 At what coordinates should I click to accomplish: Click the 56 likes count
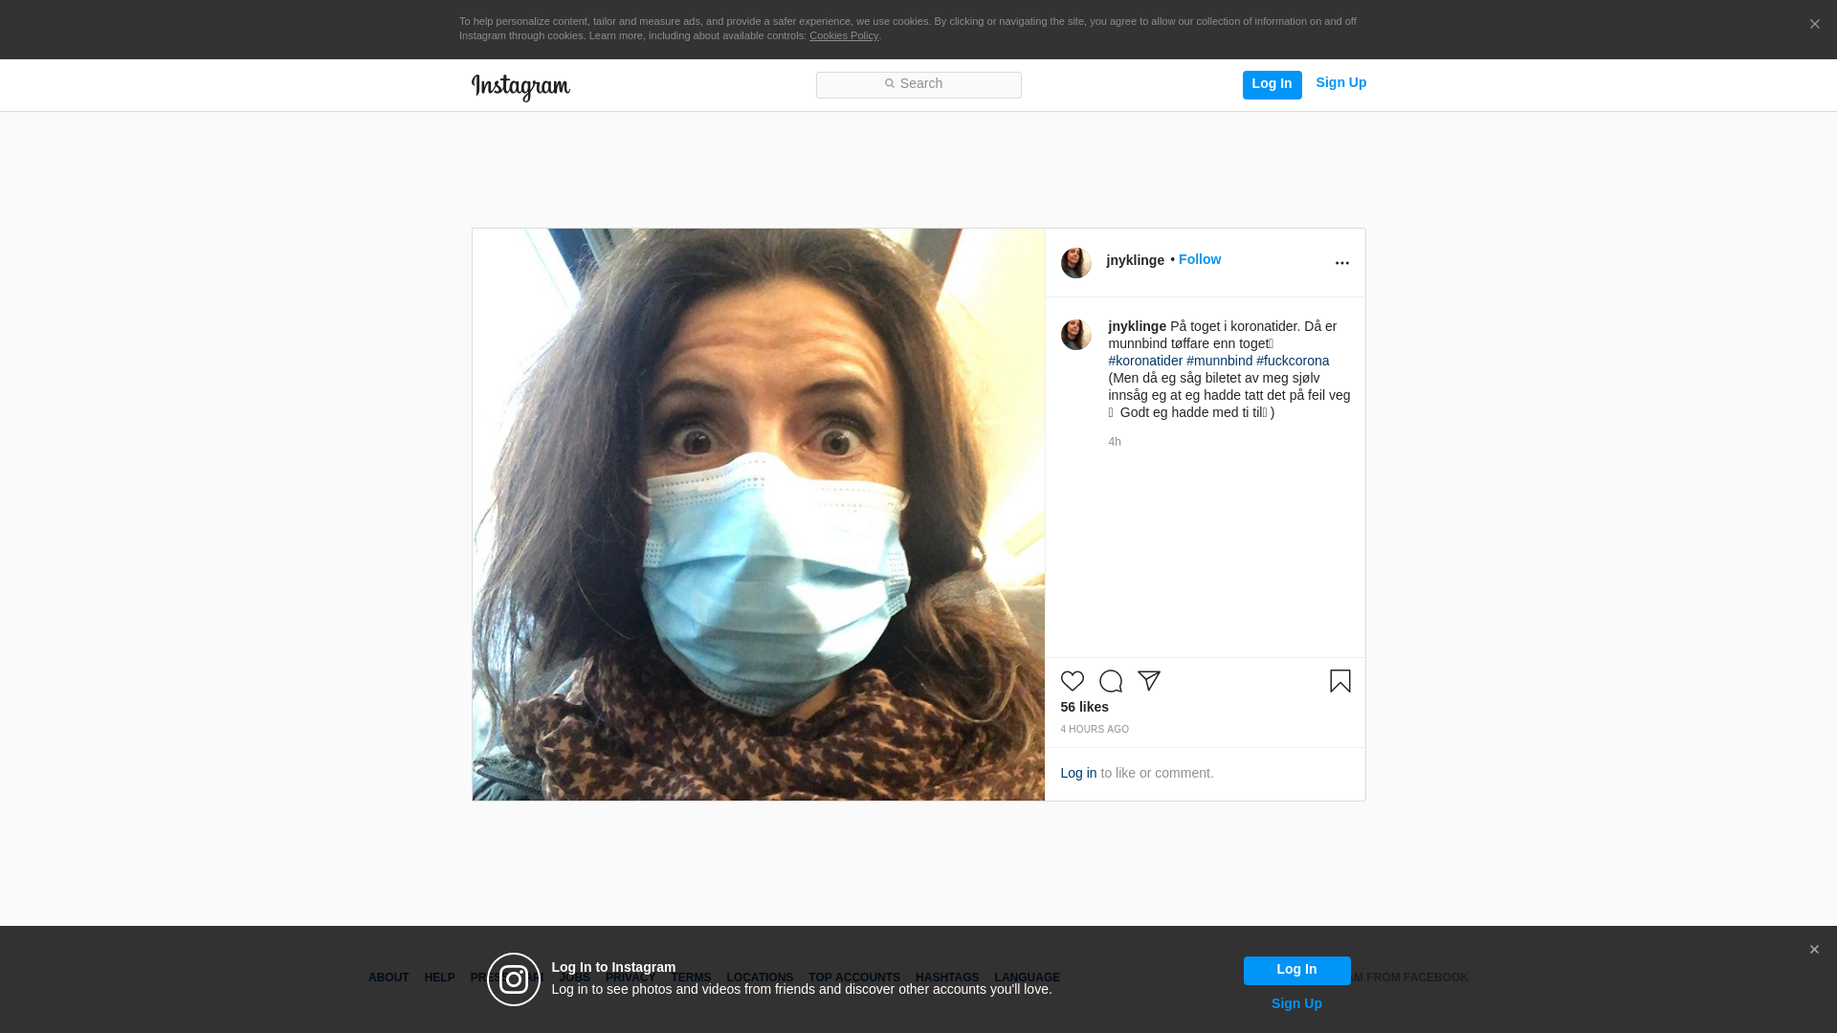[x=1084, y=707]
